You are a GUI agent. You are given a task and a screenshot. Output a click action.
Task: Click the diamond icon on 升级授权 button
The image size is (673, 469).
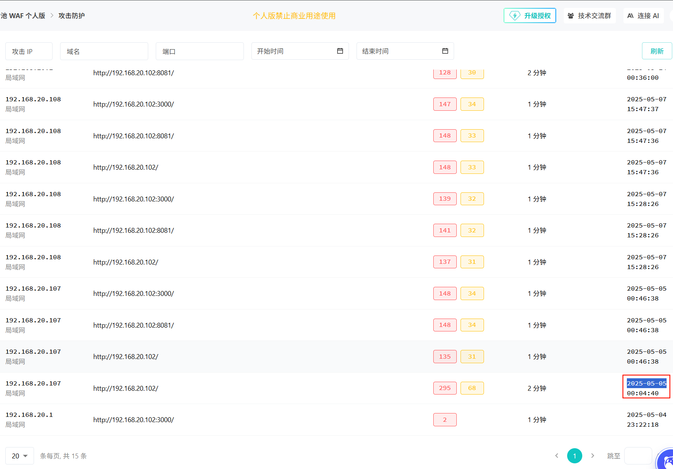(515, 15)
